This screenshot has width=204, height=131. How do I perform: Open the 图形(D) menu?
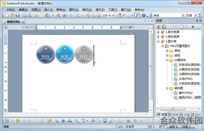pyautogui.click(x=74, y=10)
